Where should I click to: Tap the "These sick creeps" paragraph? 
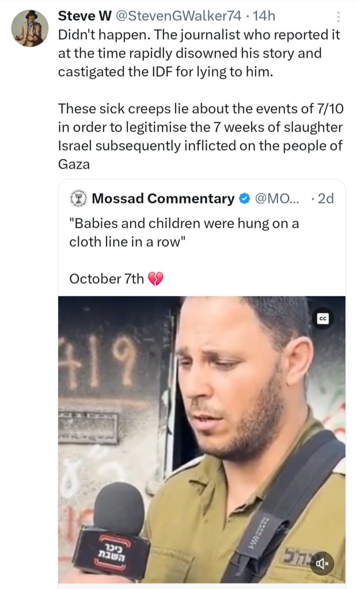click(200, 136)
